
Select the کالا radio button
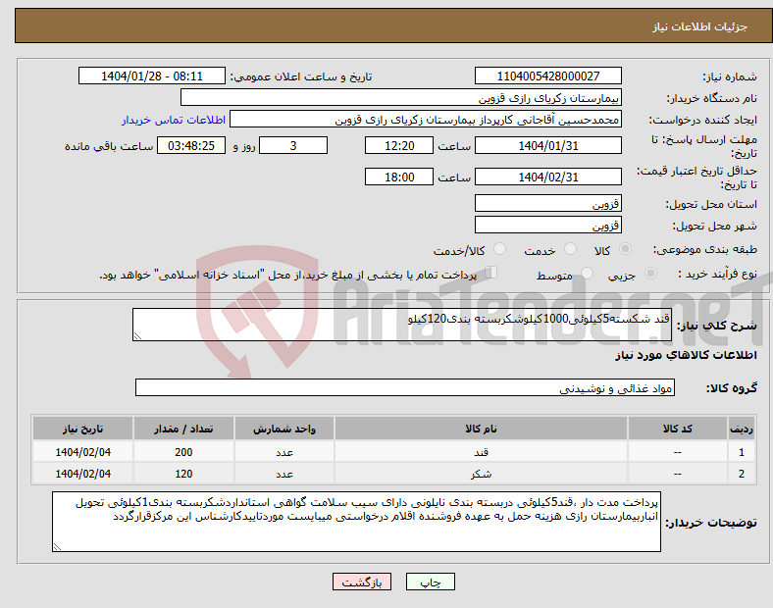click(625, 249)
